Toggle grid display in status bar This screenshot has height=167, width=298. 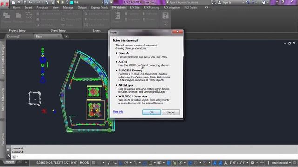coord(94,163)
